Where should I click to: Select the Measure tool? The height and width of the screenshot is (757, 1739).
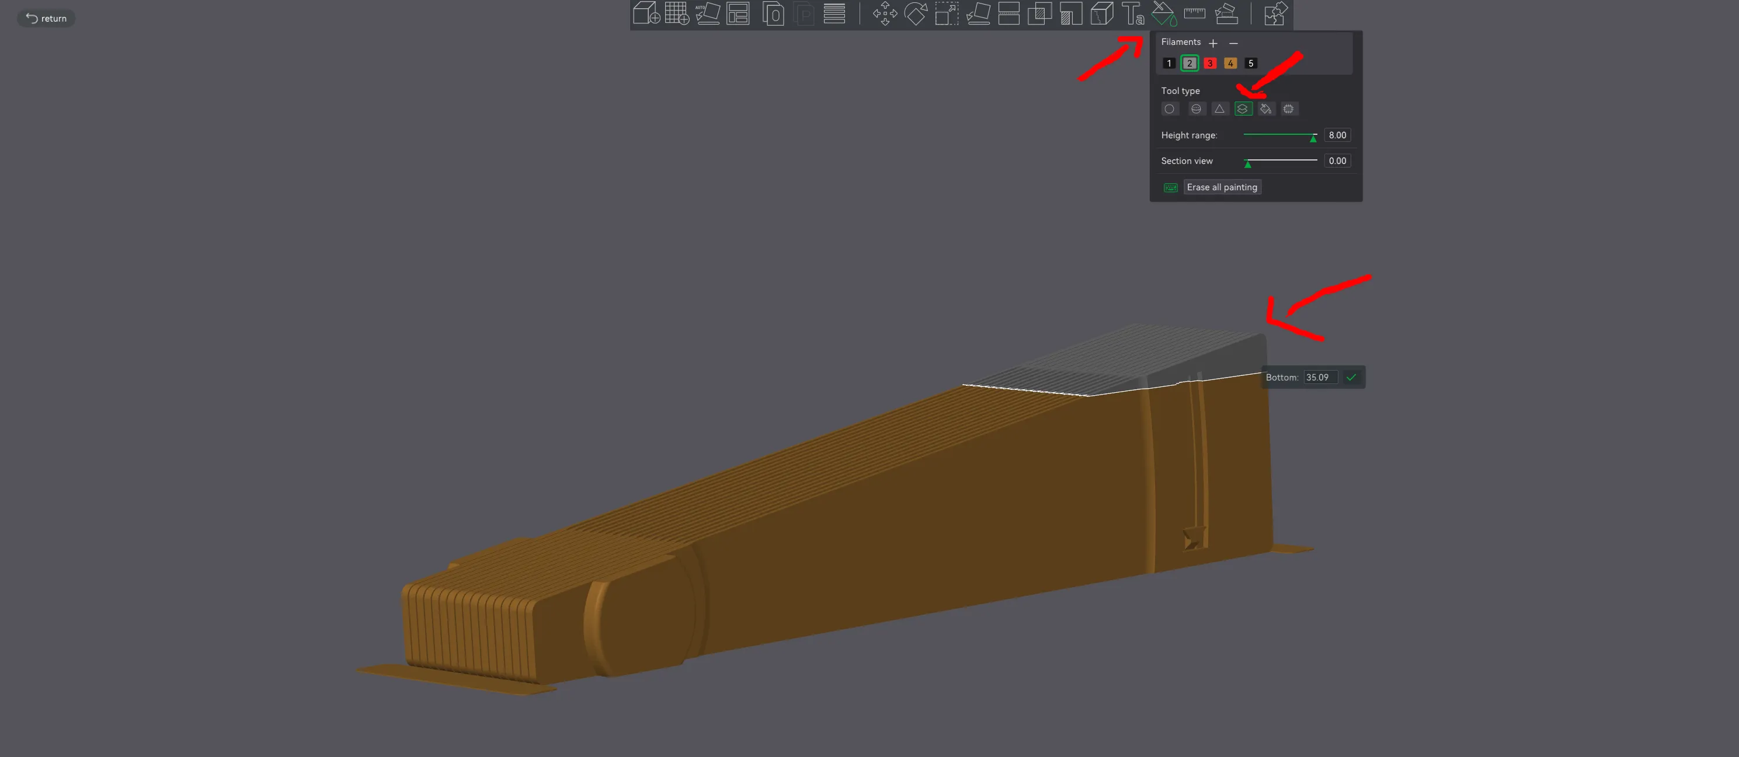1195,13
